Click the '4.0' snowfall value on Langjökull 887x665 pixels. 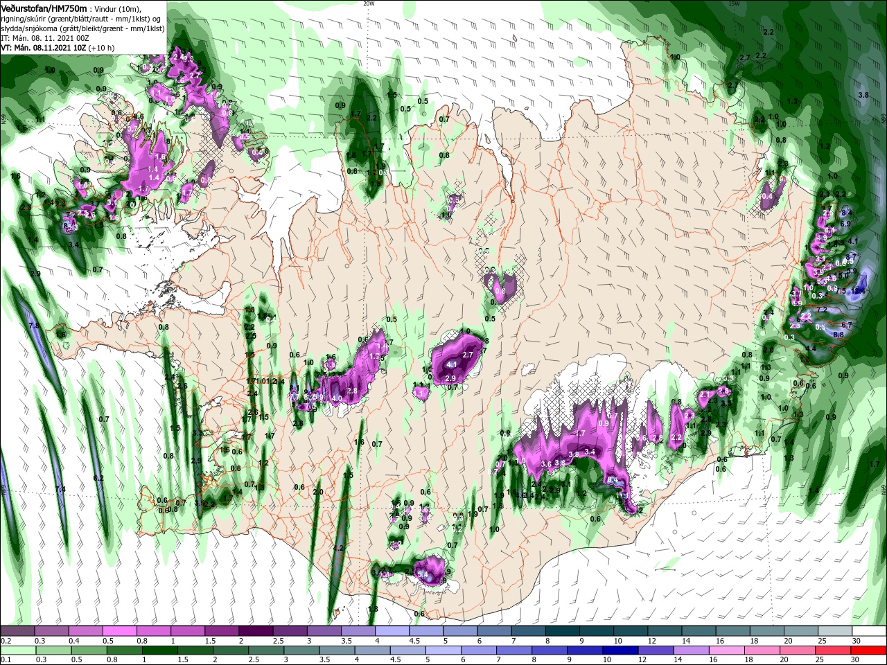(337, 398)
